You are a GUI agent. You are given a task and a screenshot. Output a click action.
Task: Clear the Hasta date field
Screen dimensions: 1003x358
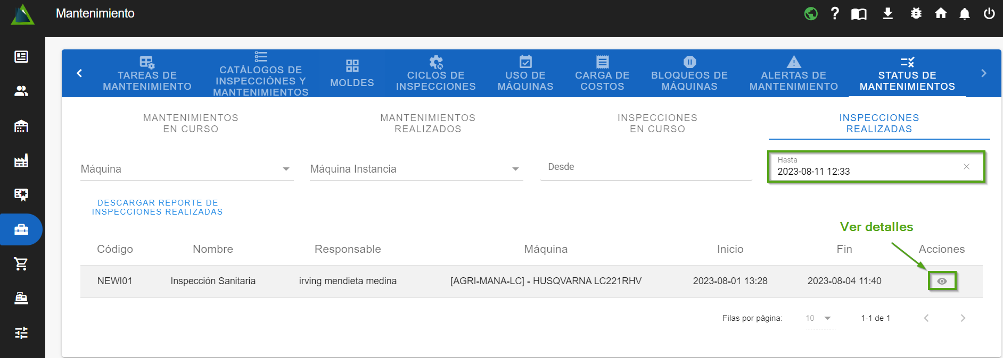pos(966,167)
